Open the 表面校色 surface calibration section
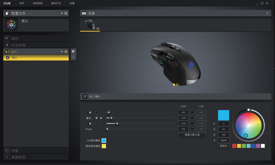275x165 pixels. coord(18,157)
